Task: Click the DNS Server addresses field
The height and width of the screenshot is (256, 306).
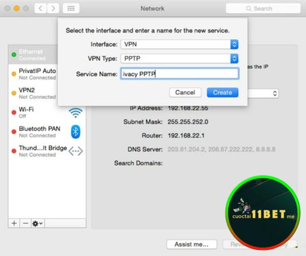Action: [x=221, y=149]
